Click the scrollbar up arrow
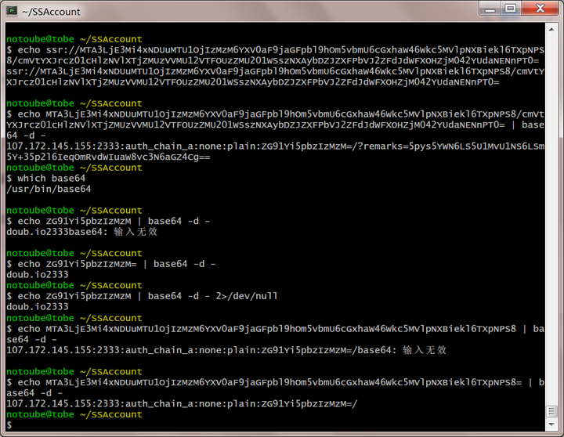The height and width of the screenshot is (437, 564). (x=551, y=30)
